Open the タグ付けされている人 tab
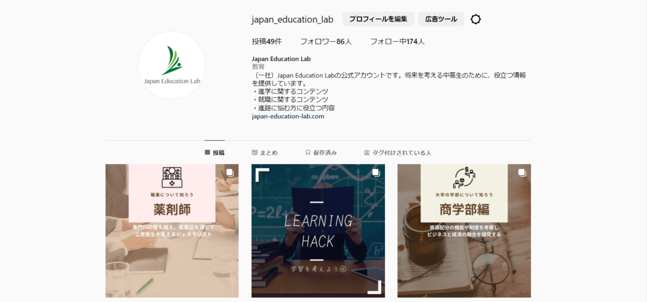The image size is (647, 302). [398, 153]
